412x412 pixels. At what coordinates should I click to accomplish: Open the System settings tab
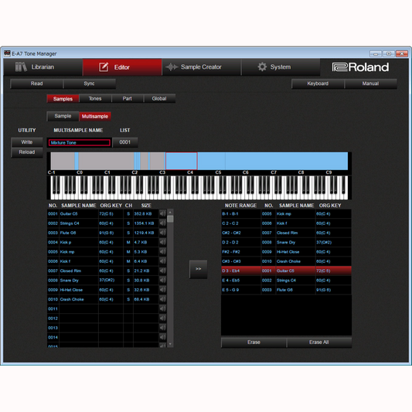pos(281,67)
